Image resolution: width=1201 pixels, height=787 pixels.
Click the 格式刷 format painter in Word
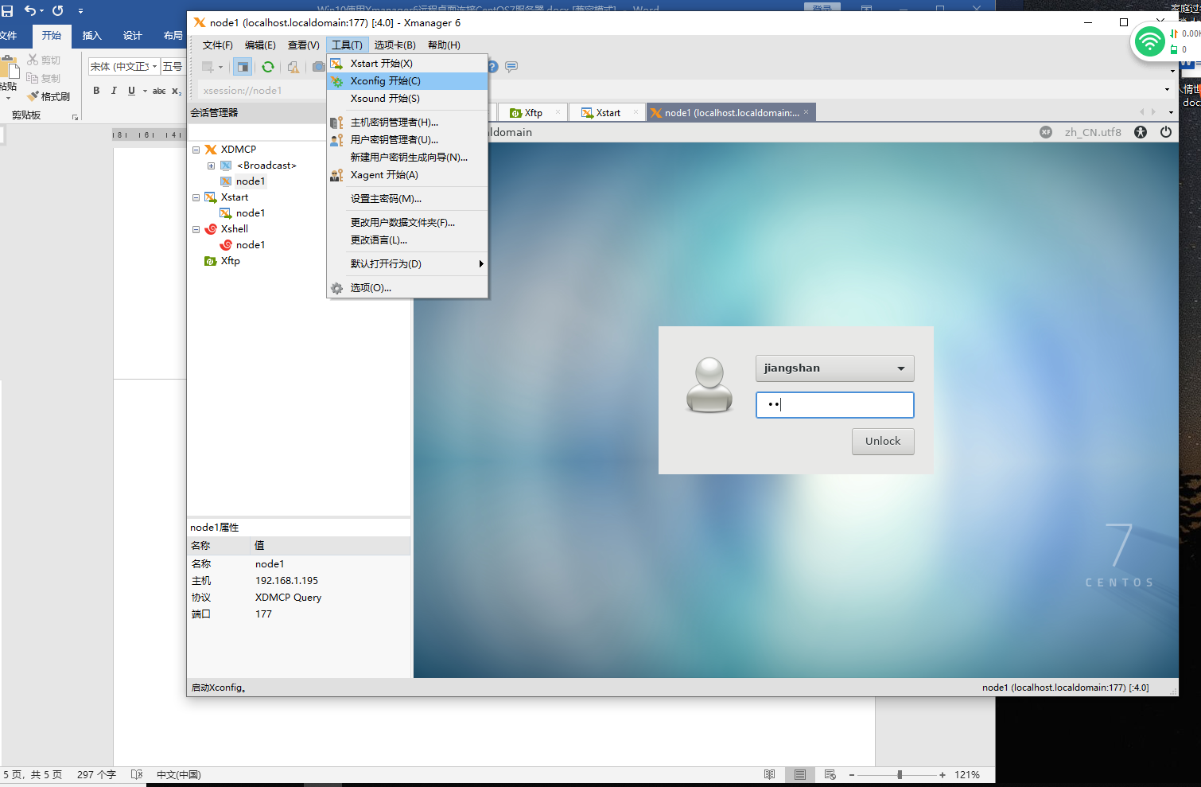tap(49, 96)
